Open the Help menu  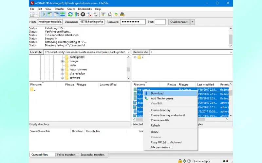click(x=98, y=9)
